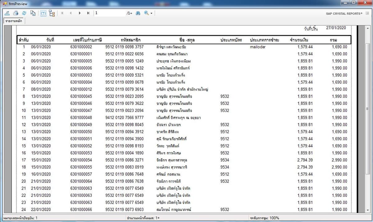Go to the first page

click(x=62, y=13)
